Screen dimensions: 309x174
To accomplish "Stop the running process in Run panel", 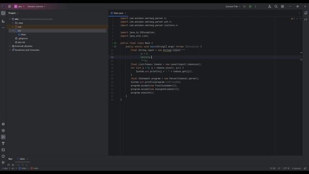I will (x=13, y=165).
